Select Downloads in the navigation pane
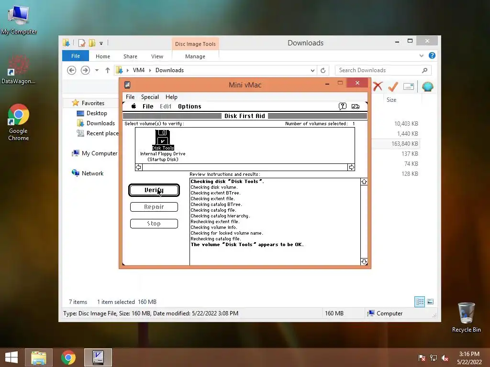This screenshot has width=490, height=367. 100,123
